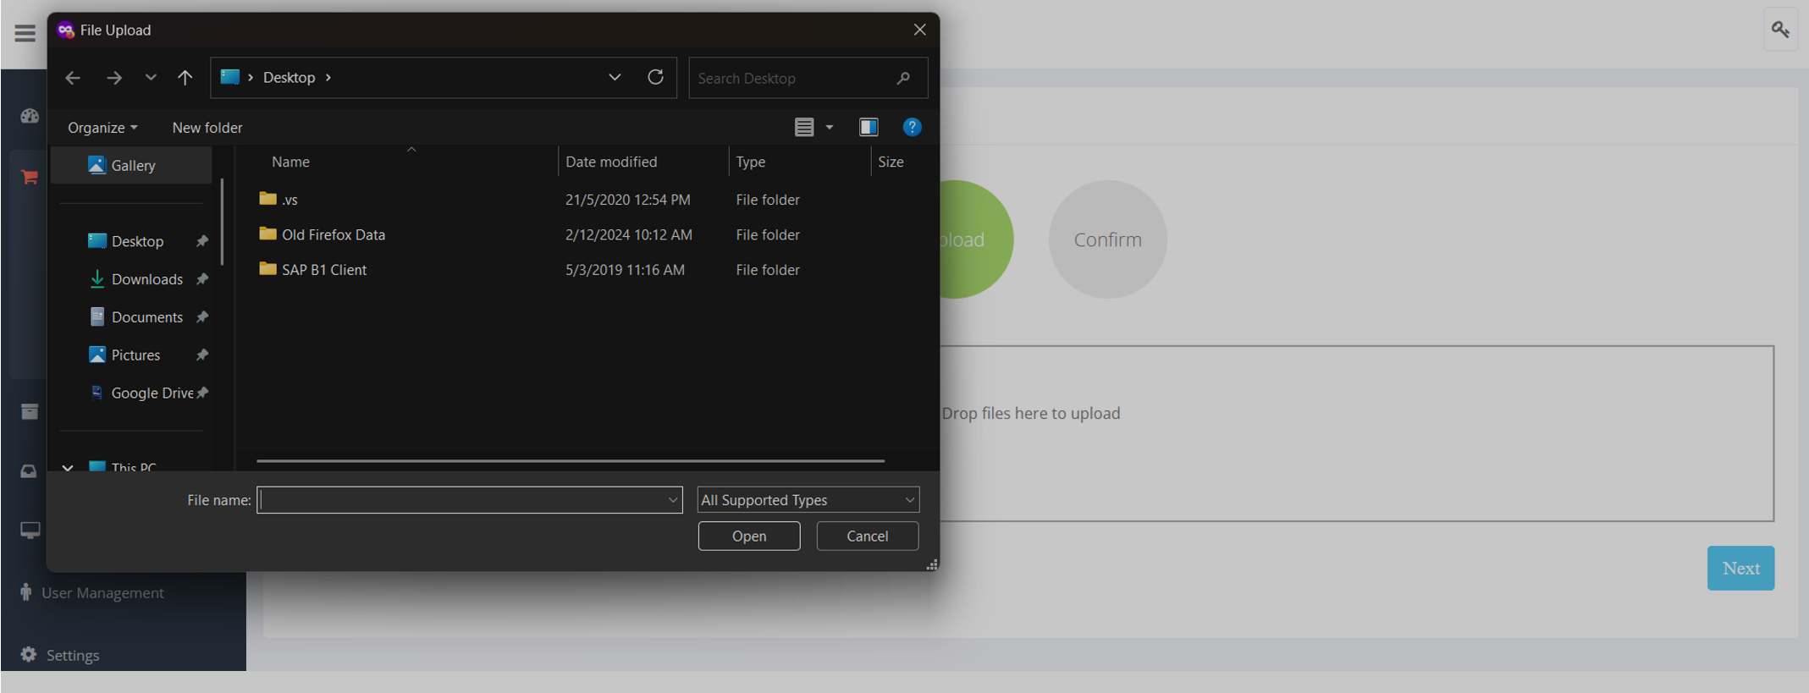Select the Old Firefox Data folder
Viewport: 1809px width, 693px height.
[333, 234]
